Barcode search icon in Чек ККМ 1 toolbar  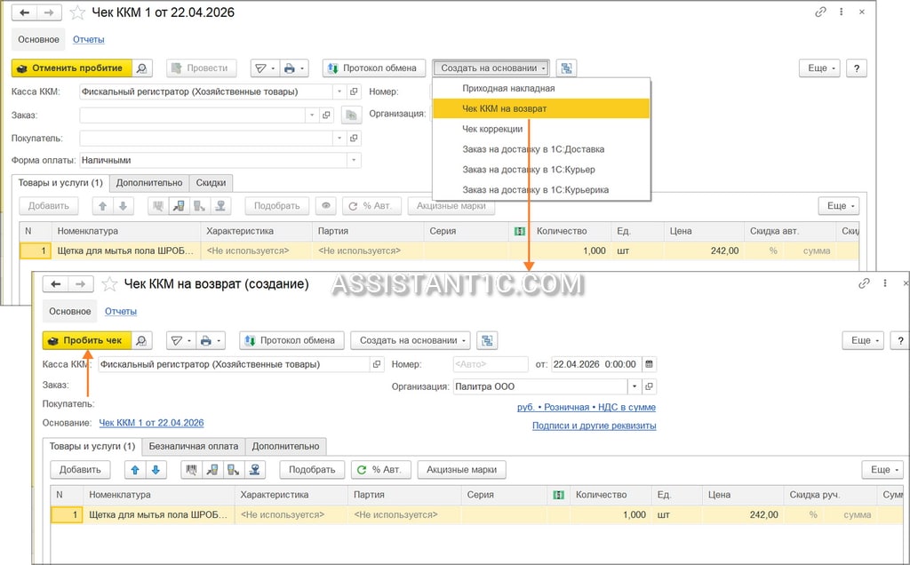pos(158,206)
